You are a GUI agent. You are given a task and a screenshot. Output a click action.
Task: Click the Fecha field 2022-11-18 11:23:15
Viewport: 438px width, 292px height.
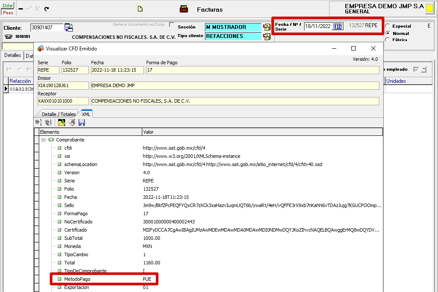point(117,70)
